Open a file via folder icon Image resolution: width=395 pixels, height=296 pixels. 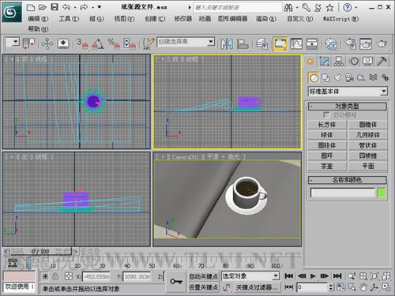tap(43, 7)
